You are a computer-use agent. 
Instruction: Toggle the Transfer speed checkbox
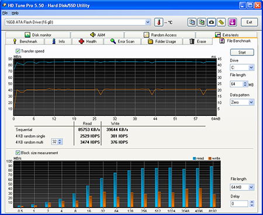click(18, 51)
